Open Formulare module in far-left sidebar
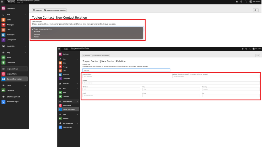 pos(10,35)
